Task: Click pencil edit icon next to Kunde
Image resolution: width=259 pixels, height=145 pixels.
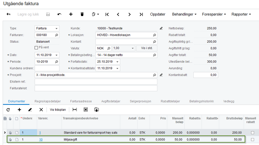Action: pos(161,28)
